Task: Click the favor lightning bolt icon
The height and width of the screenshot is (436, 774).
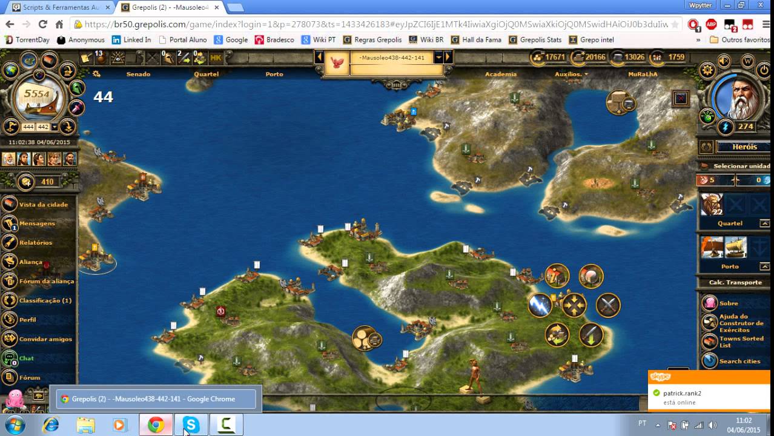Action: (x=725, y=127)
